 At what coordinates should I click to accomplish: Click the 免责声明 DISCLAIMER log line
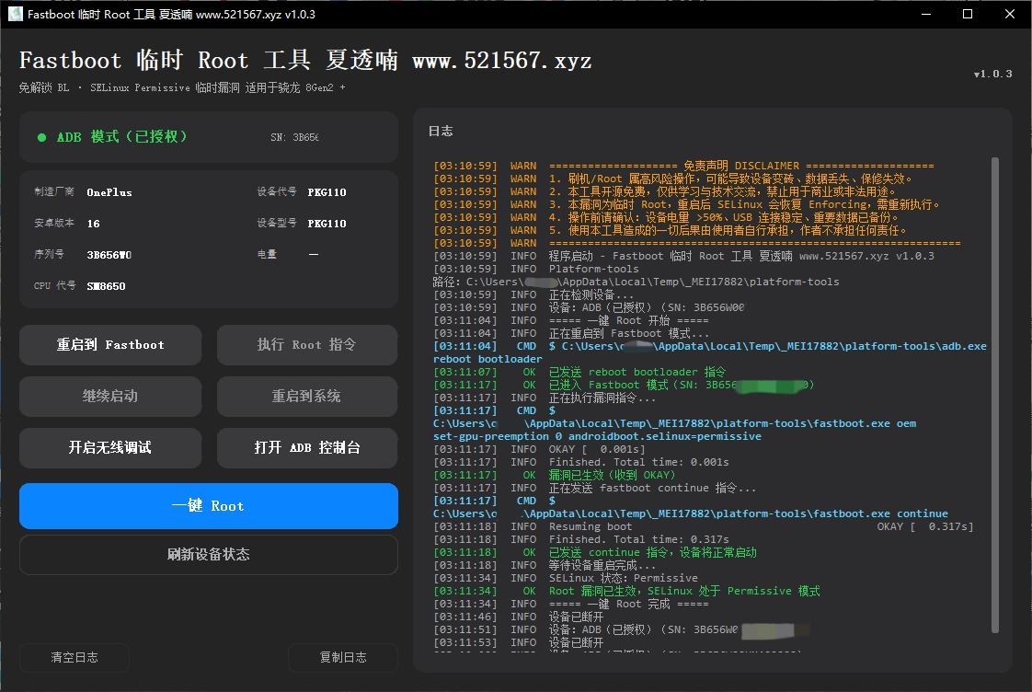point(683,166)
